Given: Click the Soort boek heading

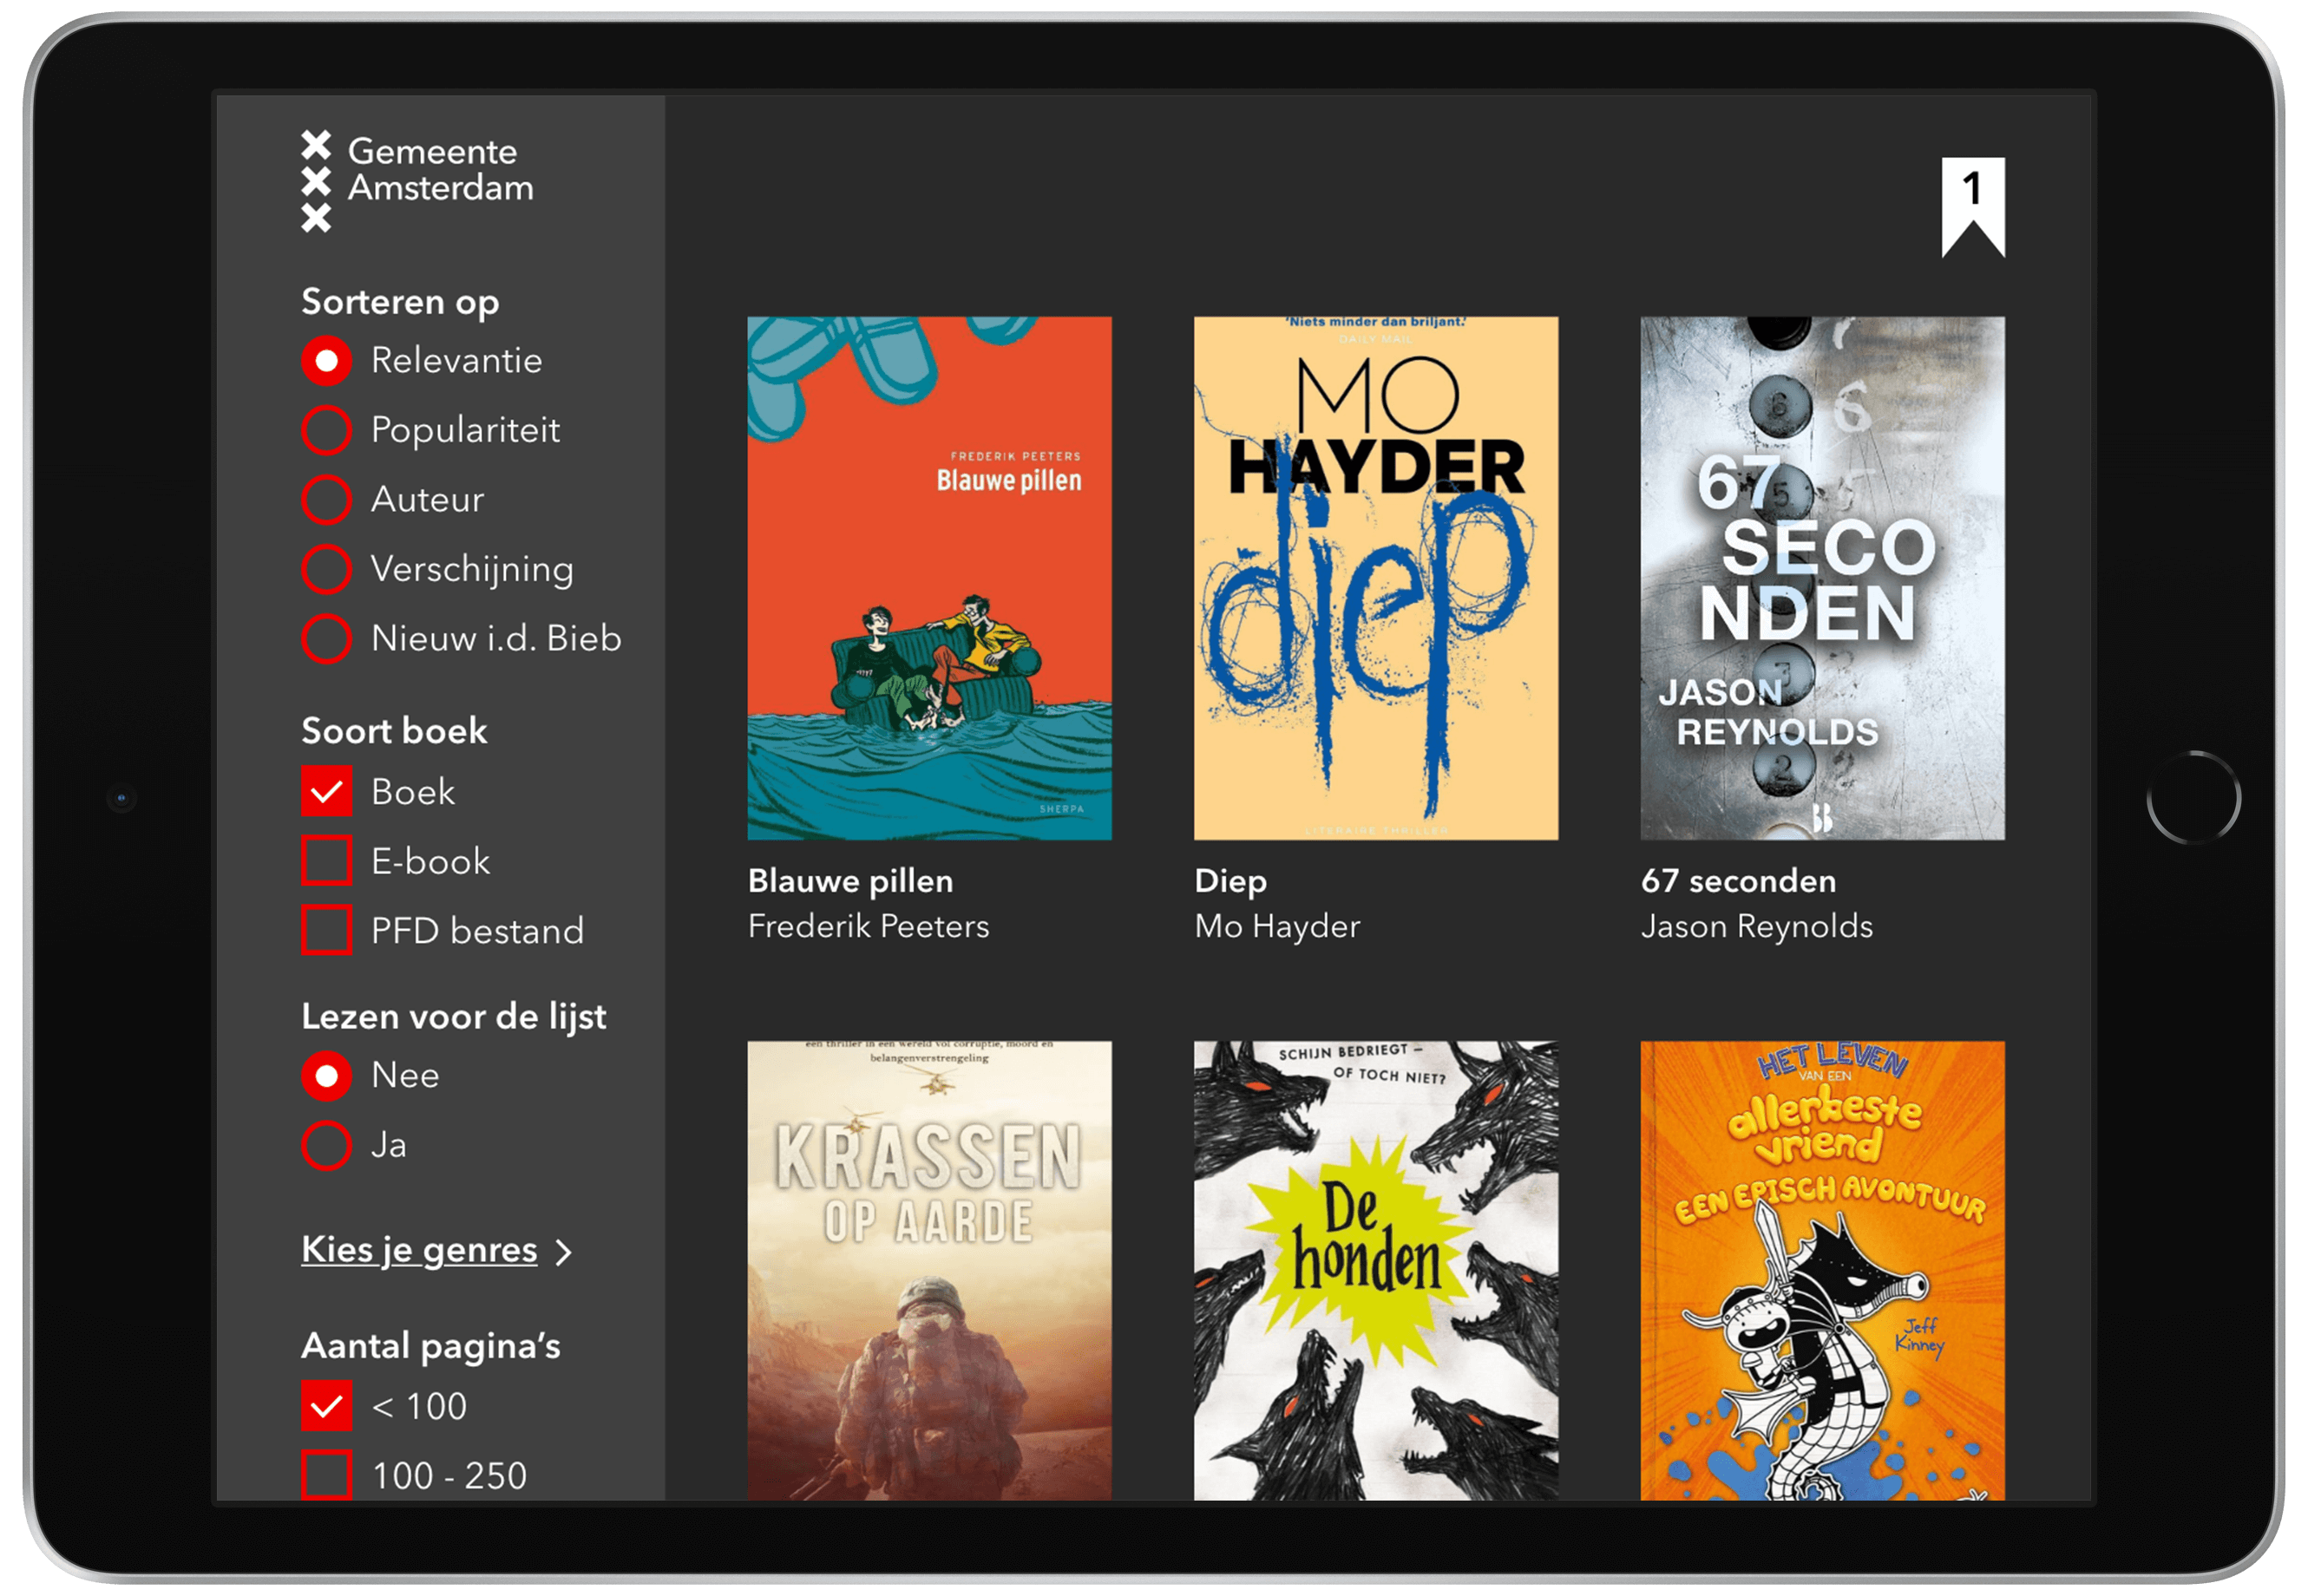Looking at the screenshot, I should [x=394, y=731].
